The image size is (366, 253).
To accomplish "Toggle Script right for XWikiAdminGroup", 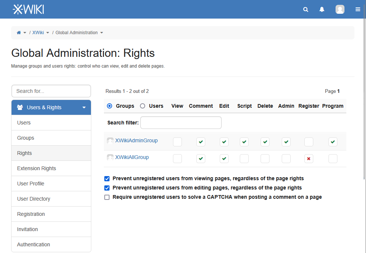I will coord(244,142).
